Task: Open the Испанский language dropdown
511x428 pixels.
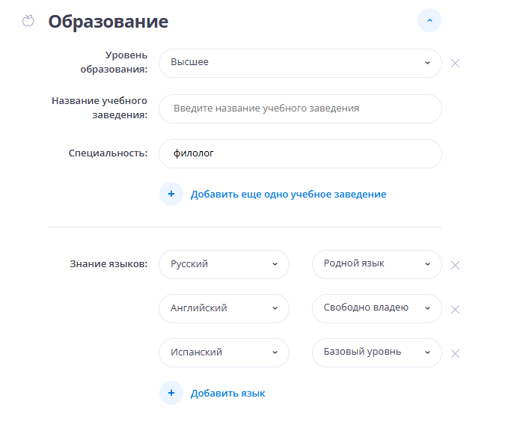Action: 224,352
